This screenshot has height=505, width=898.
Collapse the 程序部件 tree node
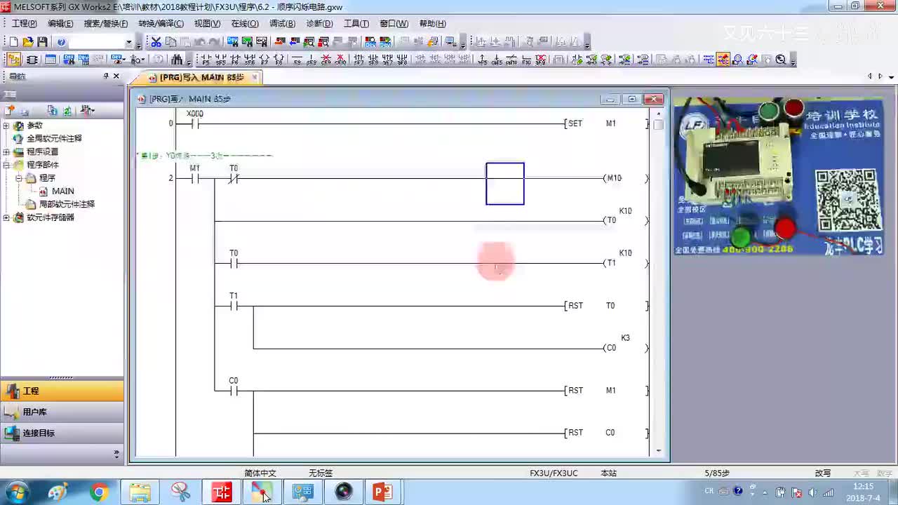coord(6,165)
